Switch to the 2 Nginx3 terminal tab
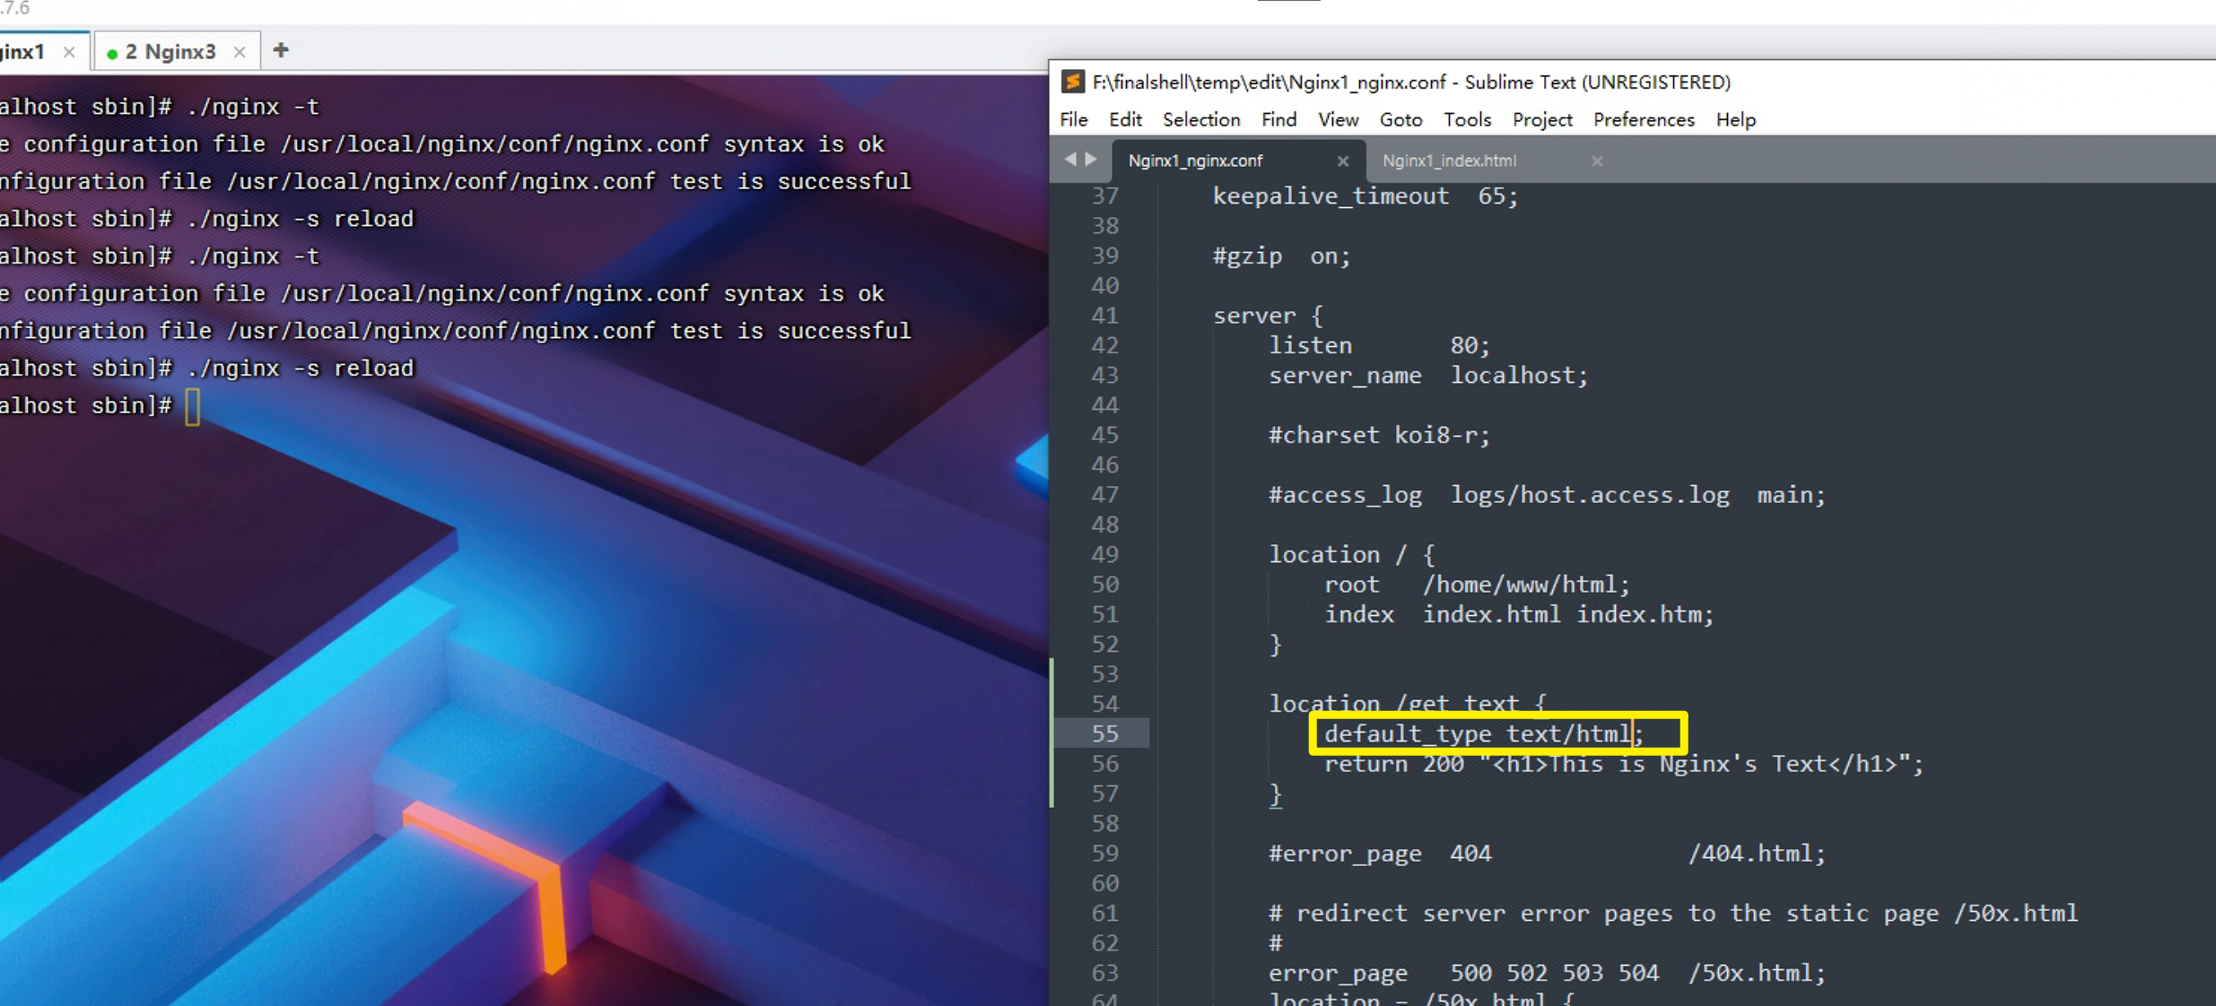 tap(170, 52)
